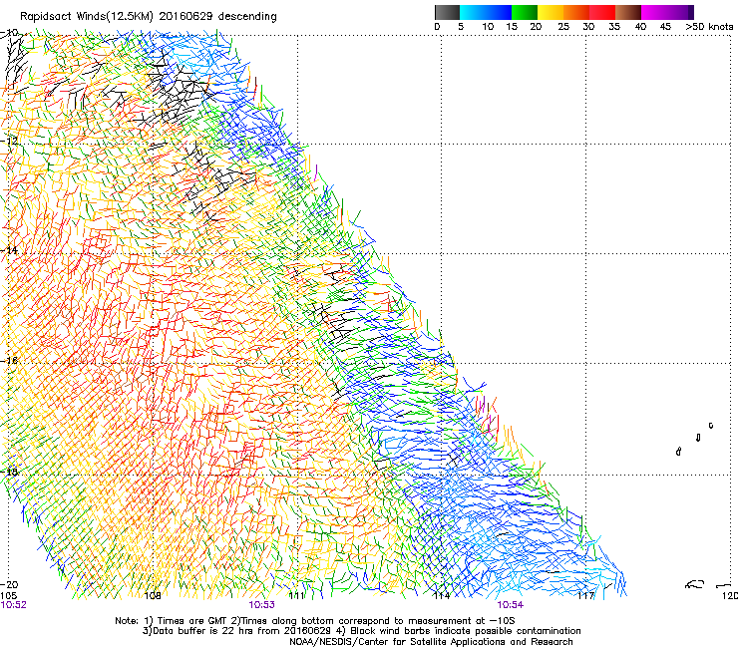Click the purple time label '10:52'

tap(13, 605)
